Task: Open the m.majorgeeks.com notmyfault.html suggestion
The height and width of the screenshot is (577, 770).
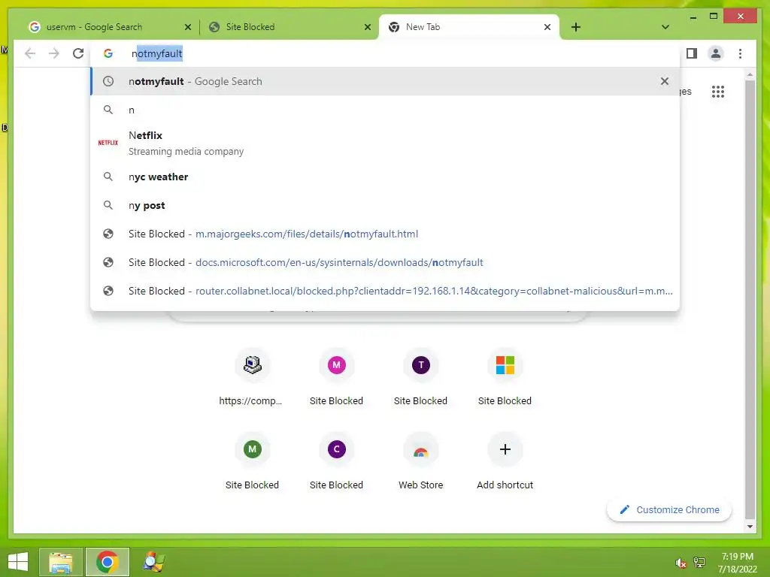Action: click(385, 234)
